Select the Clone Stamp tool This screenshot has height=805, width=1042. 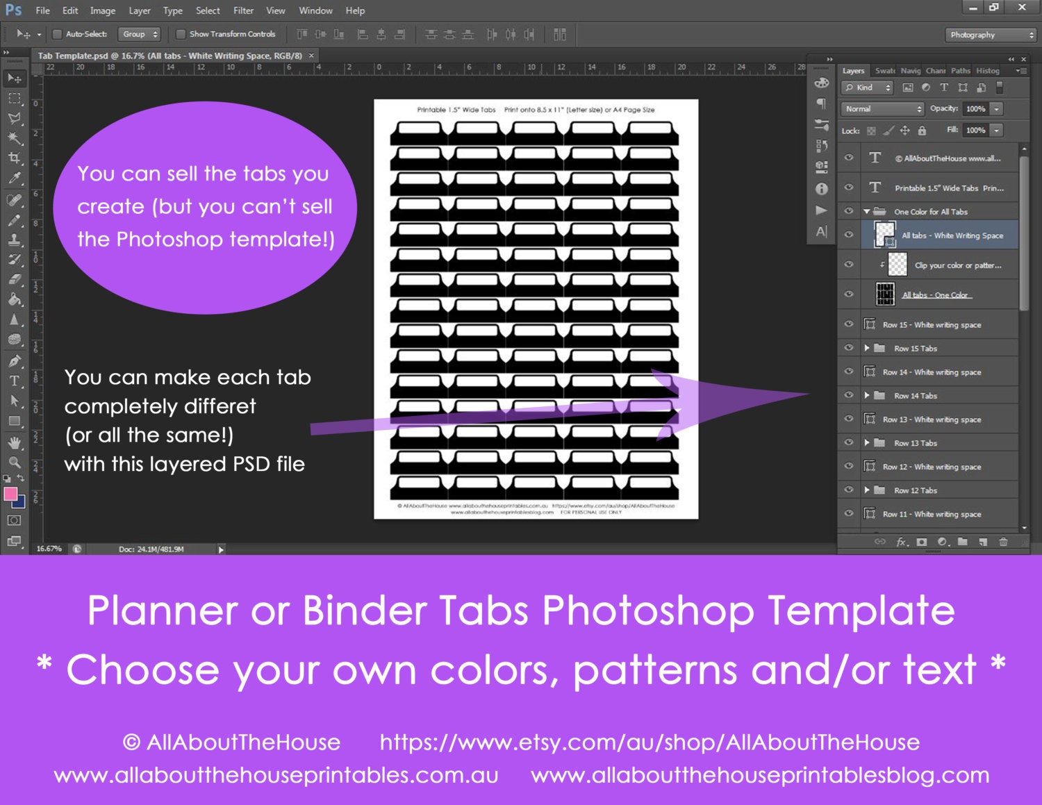tap(15, 240)
